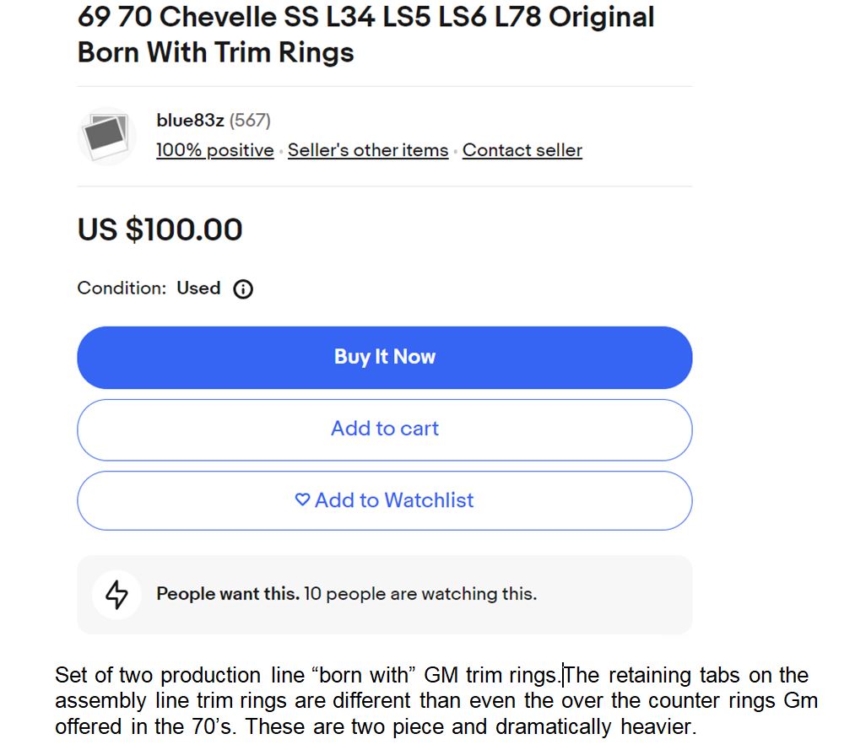The height and width of the screenshot is (750, 855).
Task: Click the US $100.00 price
Action: 160,229
